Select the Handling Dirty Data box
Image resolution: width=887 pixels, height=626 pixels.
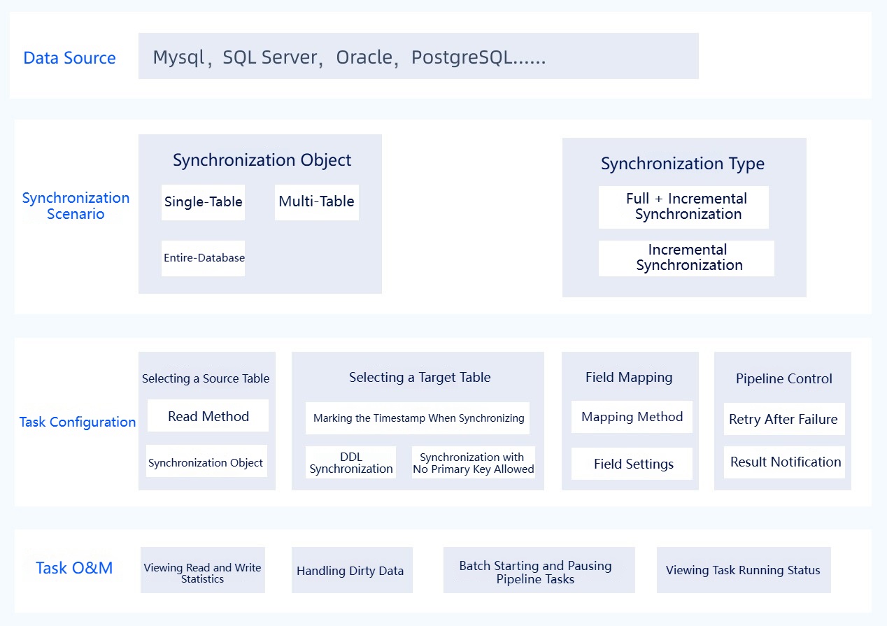tap(352, 570)
